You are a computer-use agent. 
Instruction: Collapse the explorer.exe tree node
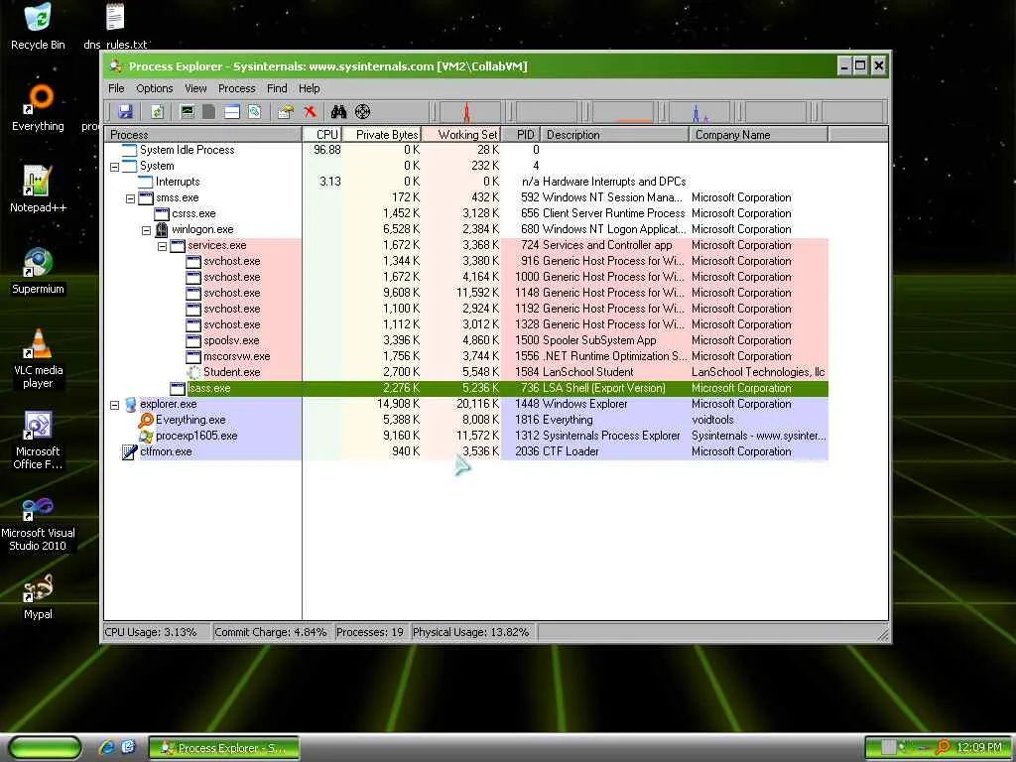pyautogui.click(x=115, y=405)
